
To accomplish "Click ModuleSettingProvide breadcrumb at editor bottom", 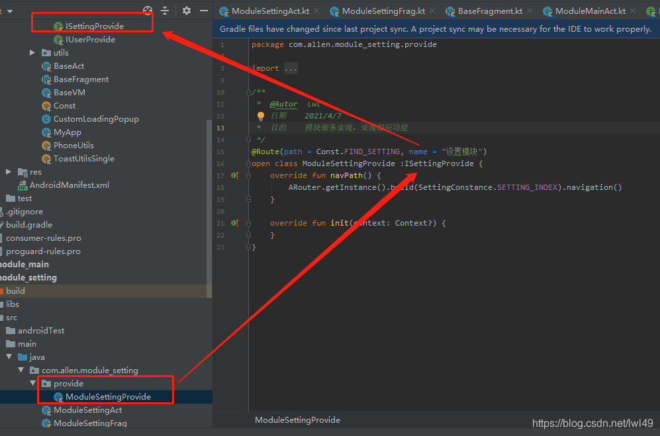I will click(x=298, y=420).
